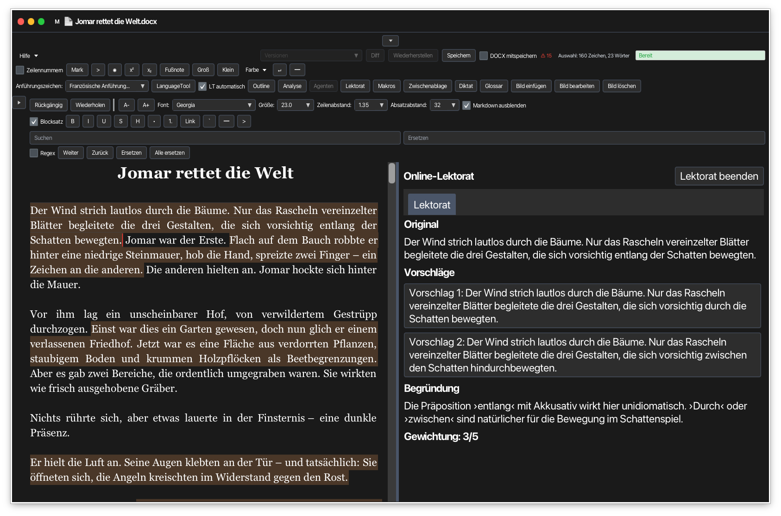Click the Bild einfügen button

pyautogui.click(x=531, y=86)
